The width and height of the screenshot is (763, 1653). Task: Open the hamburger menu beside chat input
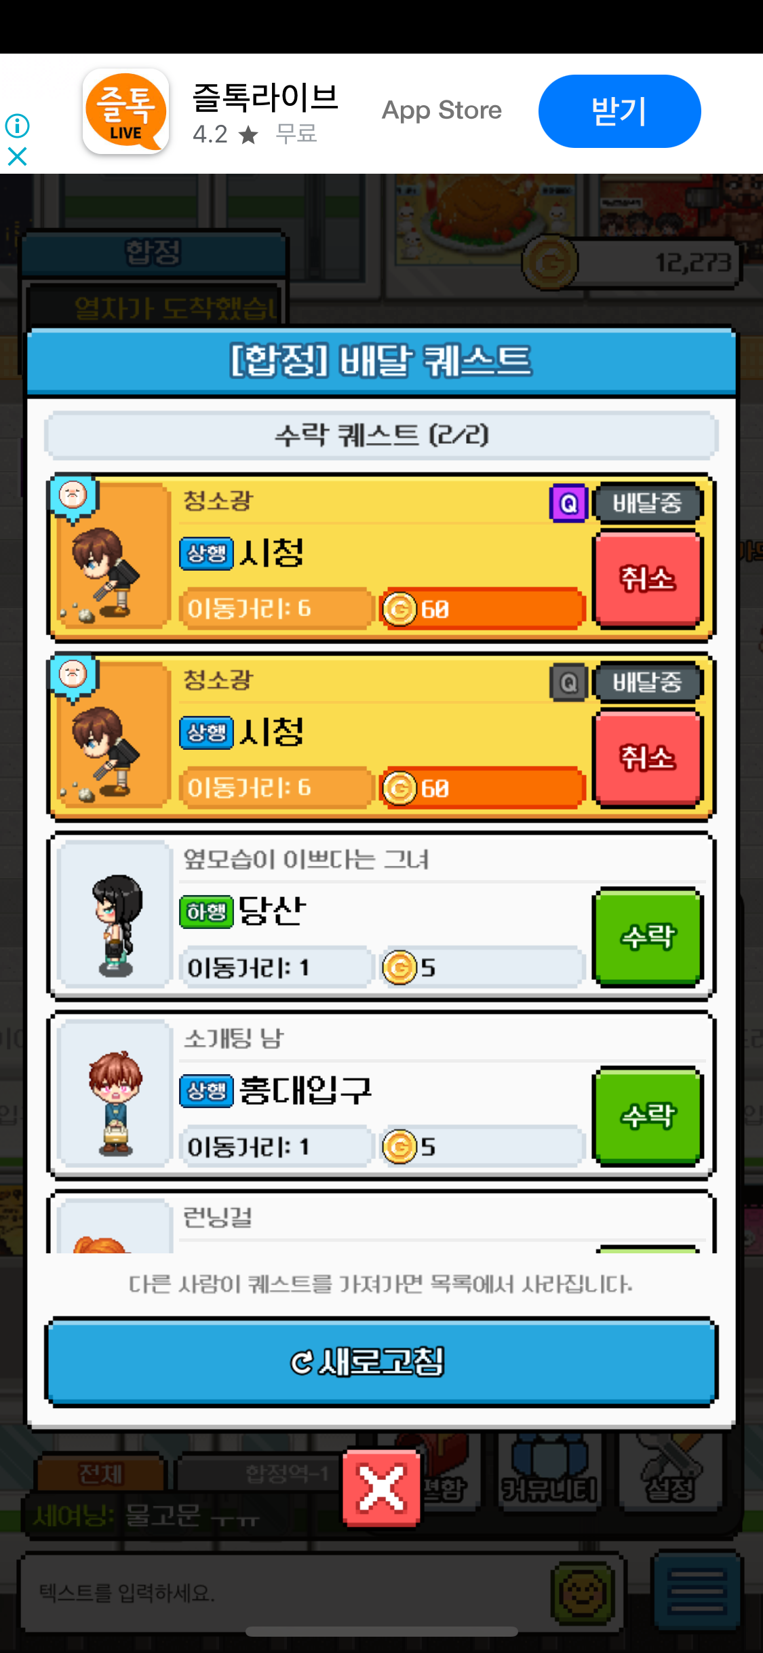click(697, 1591)
